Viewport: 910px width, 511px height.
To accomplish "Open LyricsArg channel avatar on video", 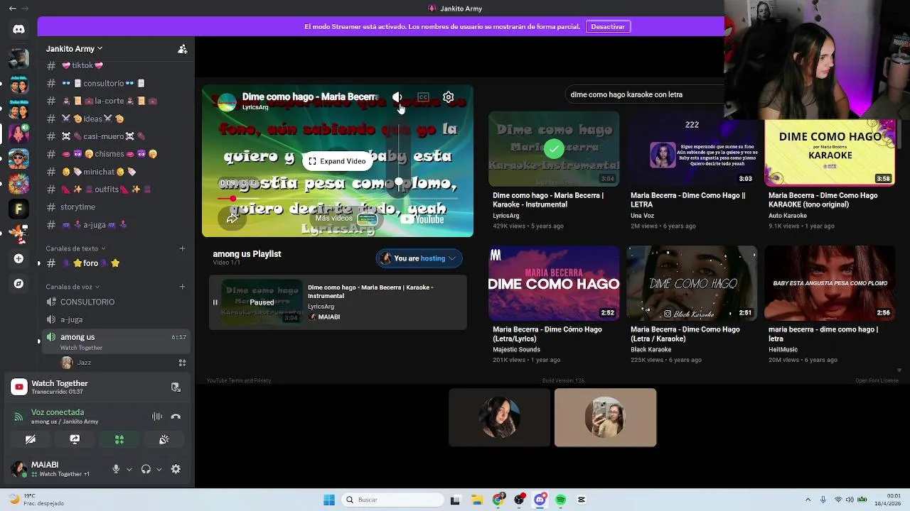I will pyautogui.click(x=227, y=102).
